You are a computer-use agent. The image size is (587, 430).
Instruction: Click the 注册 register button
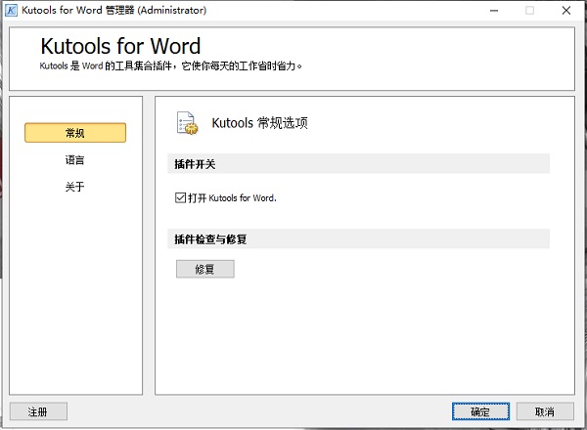point(38,411)
